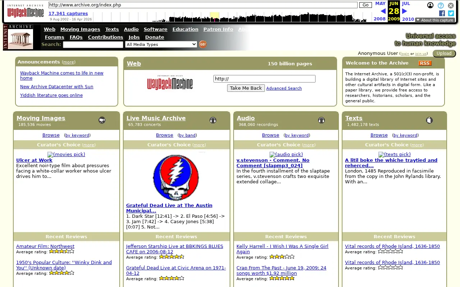Open the Grateful Dead skull image
The image size is (460, 287).
pyautogui.click(x=176, y=177)
